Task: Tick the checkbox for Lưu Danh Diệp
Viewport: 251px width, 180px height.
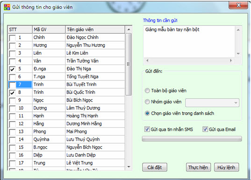Action: tap(12, 156)
